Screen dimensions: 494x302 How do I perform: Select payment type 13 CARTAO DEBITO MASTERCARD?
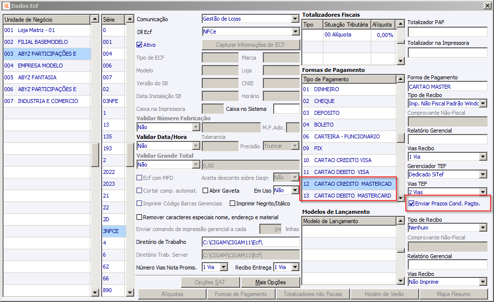[349, 196]
